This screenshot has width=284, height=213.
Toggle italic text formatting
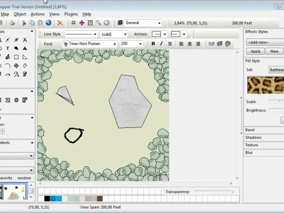[x=162, y=44]
